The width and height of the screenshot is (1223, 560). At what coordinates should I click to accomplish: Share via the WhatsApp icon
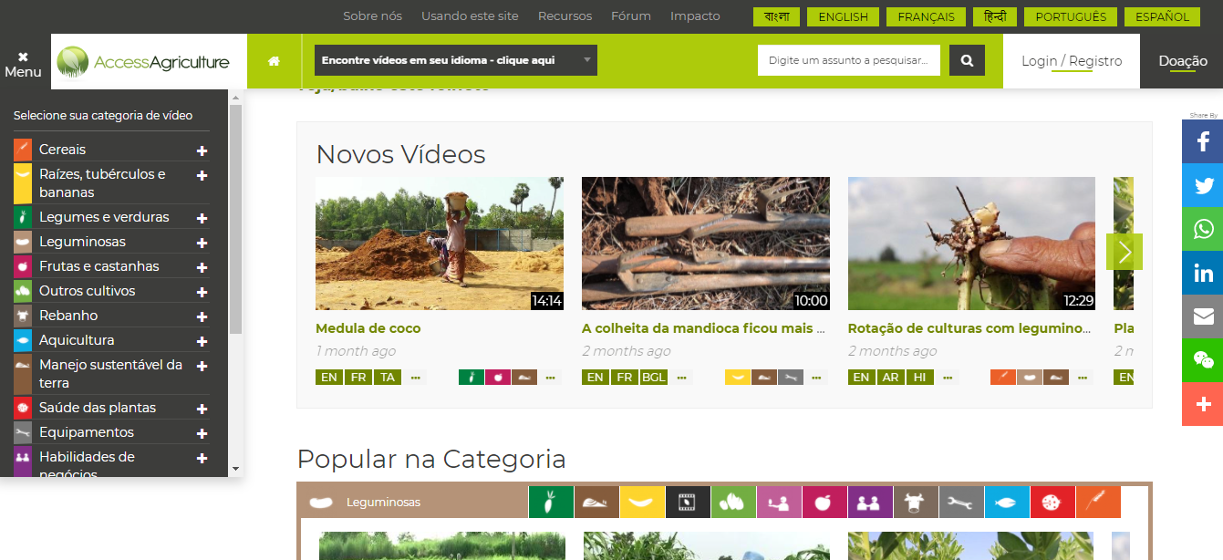point(1202,229)
